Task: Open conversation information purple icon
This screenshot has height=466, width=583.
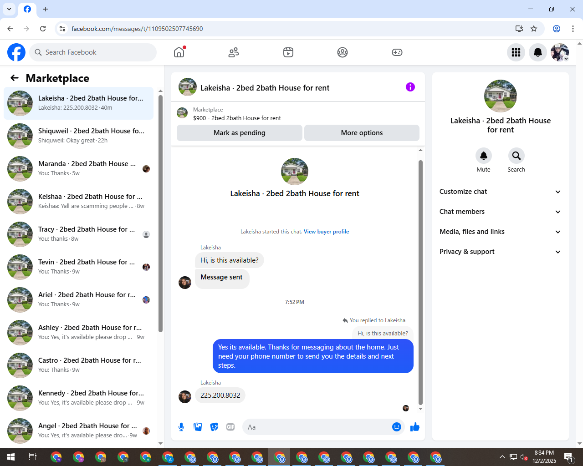Action: (410, 87)
